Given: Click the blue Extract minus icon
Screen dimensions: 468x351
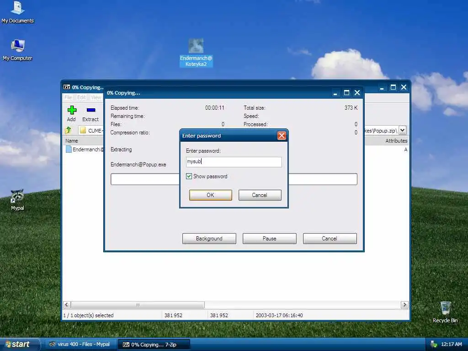Looking at the screenshot, I should pos(91,110).
